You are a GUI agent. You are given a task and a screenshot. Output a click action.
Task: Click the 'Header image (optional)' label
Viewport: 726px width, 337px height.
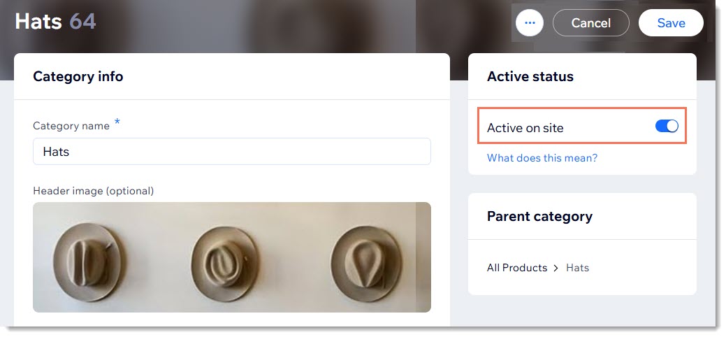(x=93, y=190)
